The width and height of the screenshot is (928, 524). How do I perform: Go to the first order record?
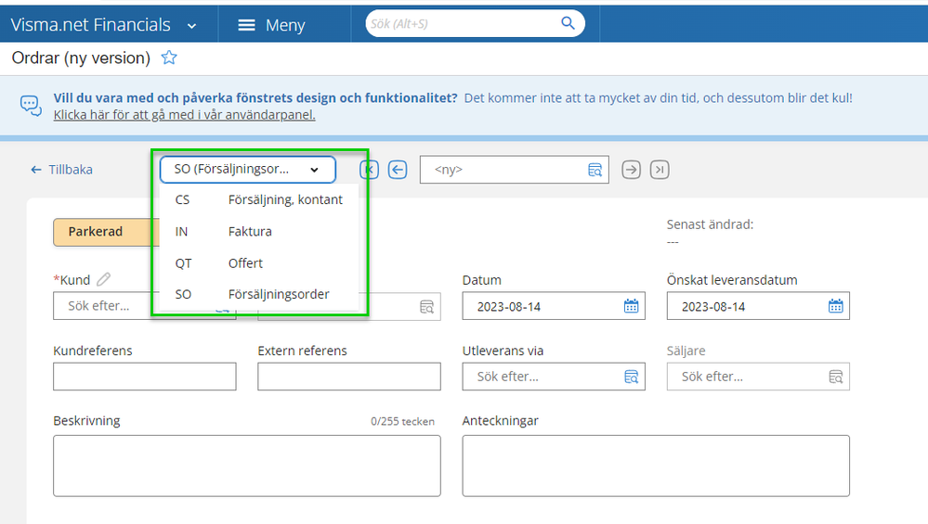pyautogui.click(x=370, y=170)
